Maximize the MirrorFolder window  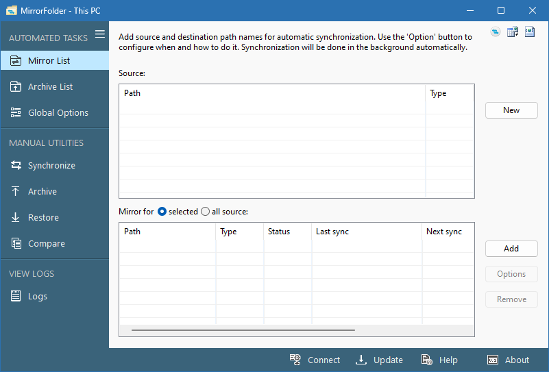pyautogui.click(x=501, y=10)
